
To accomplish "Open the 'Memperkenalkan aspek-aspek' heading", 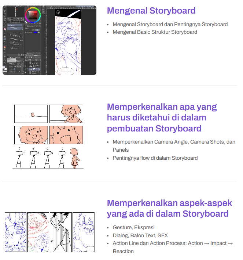I will 169,208.
